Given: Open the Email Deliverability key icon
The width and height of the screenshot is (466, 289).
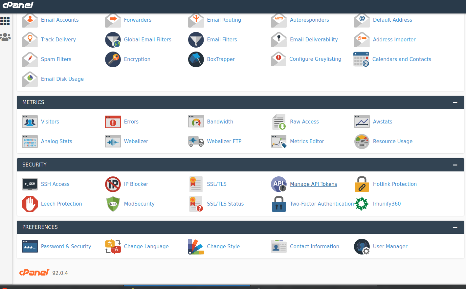Looking at the screenshot, I should click(x=279, y=40).
